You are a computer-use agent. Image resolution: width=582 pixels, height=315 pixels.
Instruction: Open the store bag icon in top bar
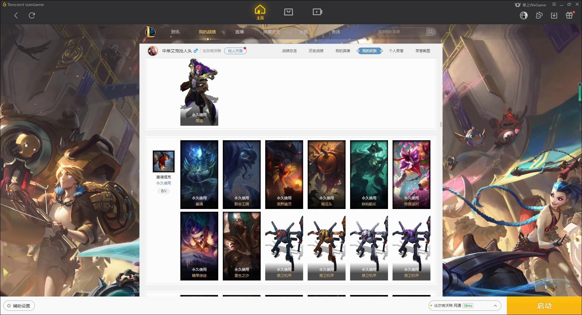(288, 12)
